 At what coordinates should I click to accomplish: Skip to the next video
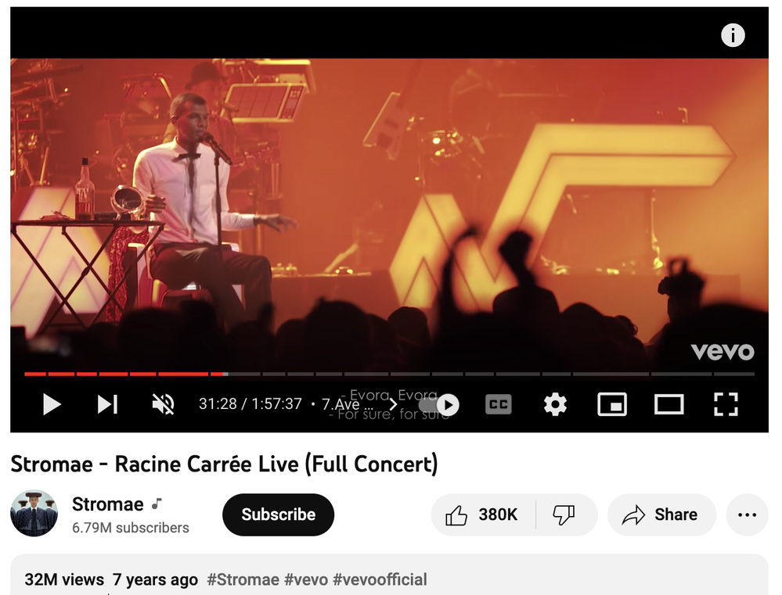(x=108, y=404)
